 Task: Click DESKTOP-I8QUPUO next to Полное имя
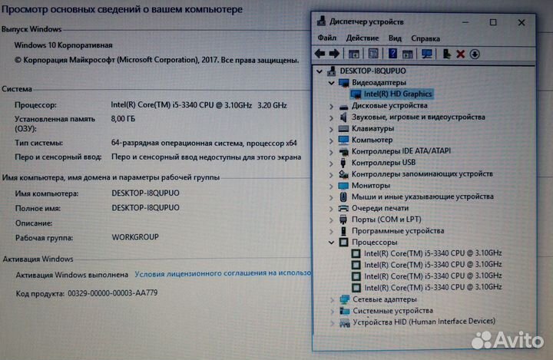point(145,208)
